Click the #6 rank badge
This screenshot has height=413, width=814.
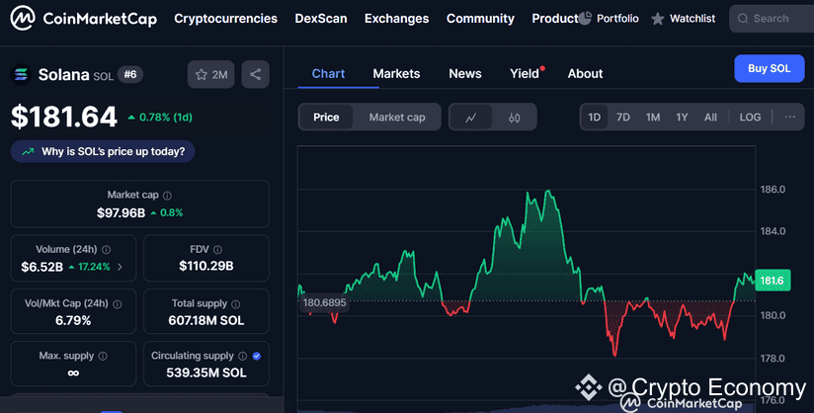pyautogui.click(x=129, y=75)
